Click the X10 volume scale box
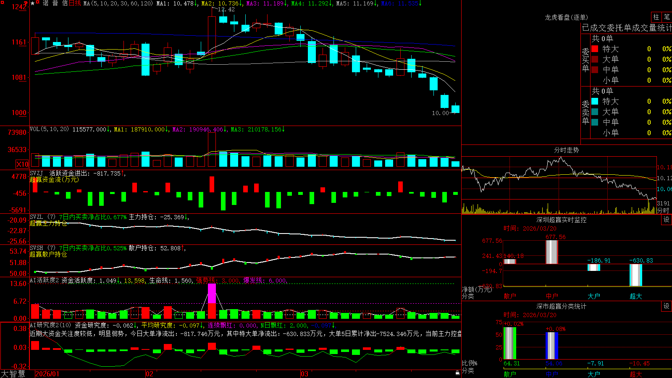 tap(22, 164)
